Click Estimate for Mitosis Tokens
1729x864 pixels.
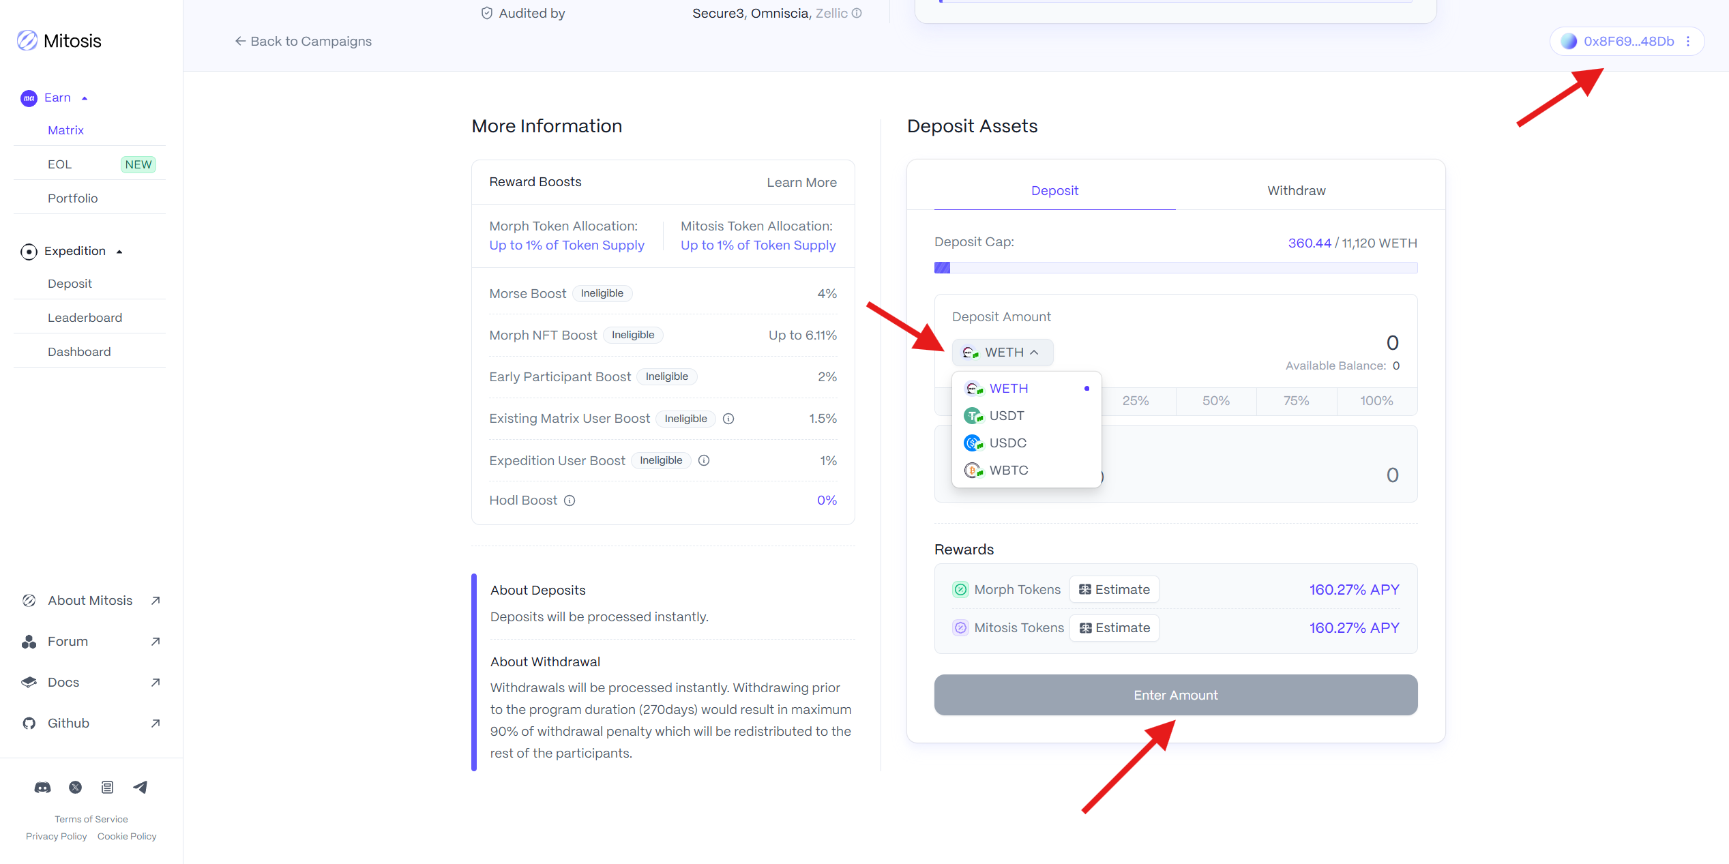[1114, 628]
